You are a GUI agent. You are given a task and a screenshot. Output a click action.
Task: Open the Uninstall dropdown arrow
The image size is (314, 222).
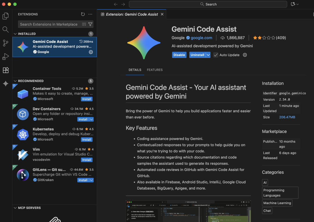[x=208, y=55]
